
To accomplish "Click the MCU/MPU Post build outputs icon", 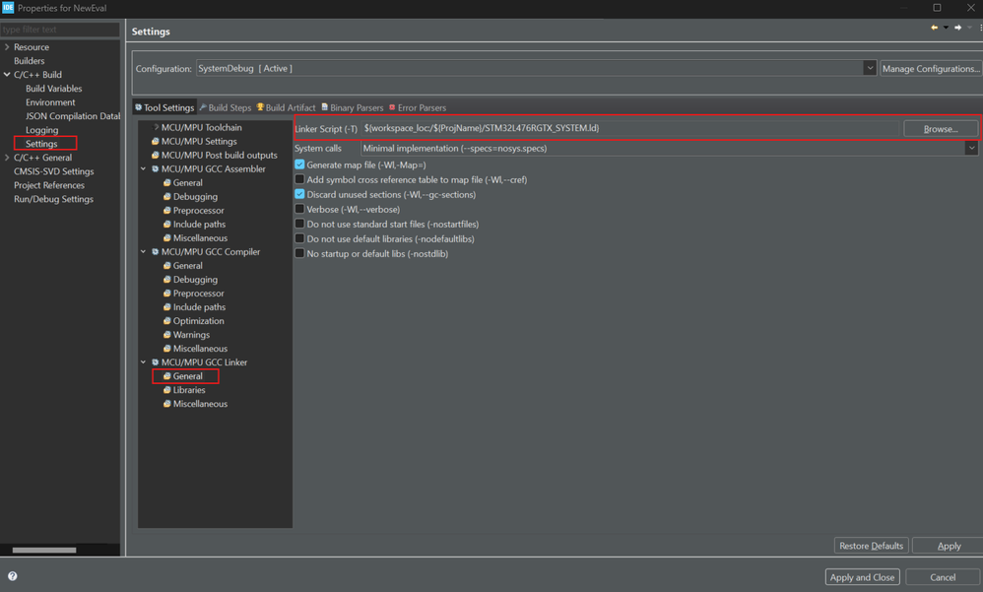I will pyautogui.click(x=156, y=155).
